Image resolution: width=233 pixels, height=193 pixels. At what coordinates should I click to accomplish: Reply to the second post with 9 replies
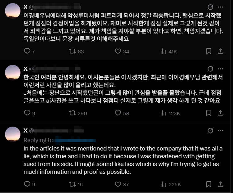point(27,113)
